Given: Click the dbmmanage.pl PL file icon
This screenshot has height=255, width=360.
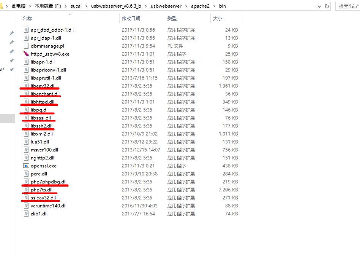Looking at the screenshot, I should (26, 46).
